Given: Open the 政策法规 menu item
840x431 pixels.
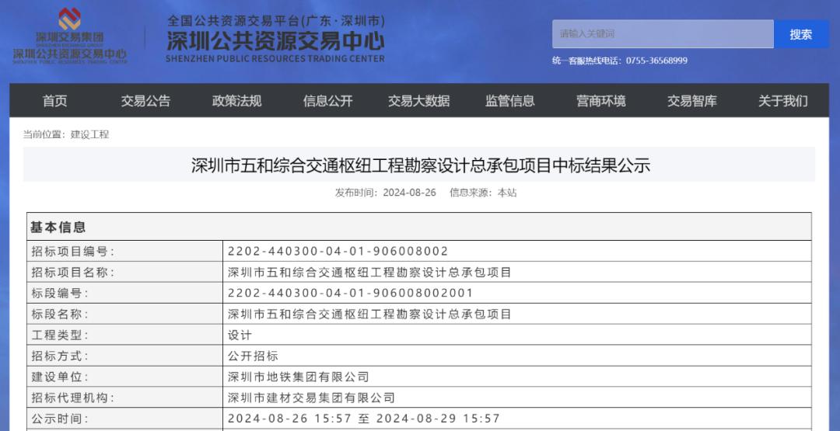Looking at the screenshot, I should click(236, 100).
